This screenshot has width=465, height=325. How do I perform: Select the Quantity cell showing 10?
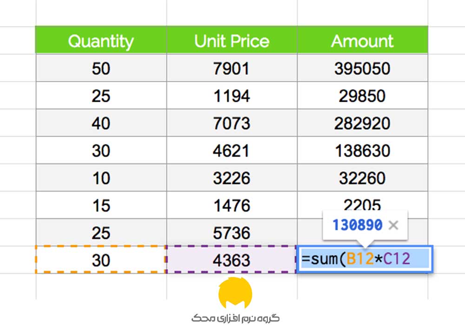101,178
